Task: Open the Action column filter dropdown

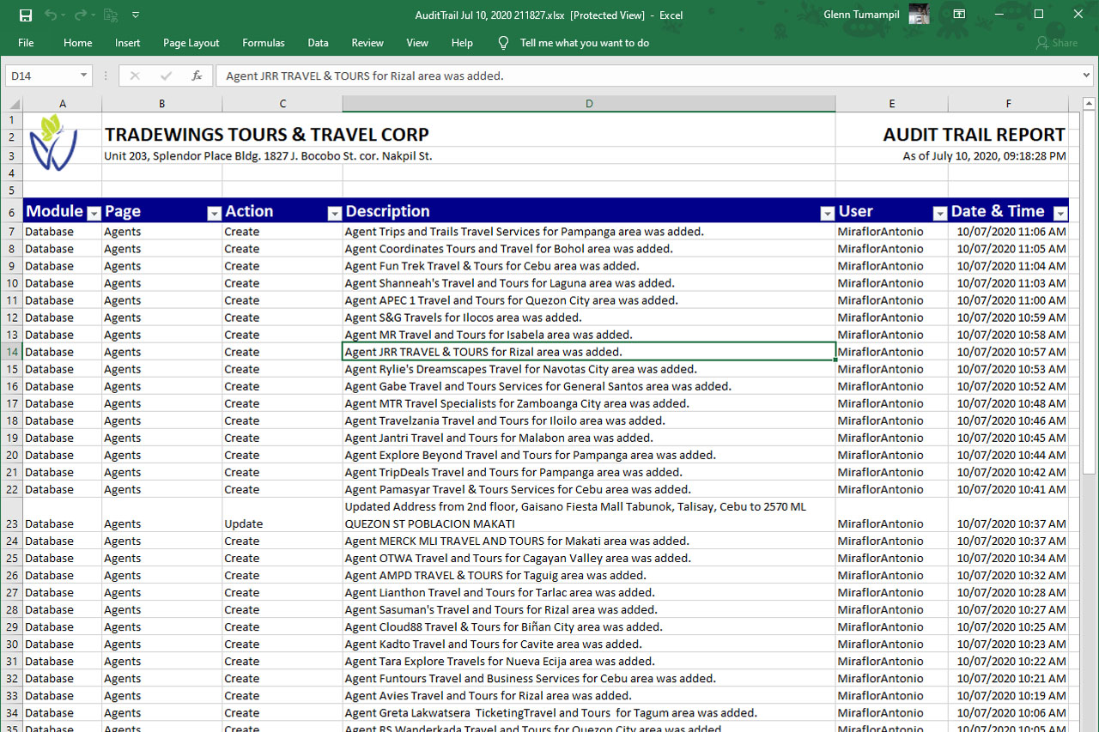Action: pos(334,214)
